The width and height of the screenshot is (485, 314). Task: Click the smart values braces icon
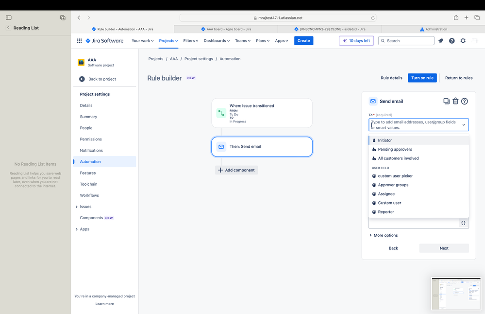point(463,223)
